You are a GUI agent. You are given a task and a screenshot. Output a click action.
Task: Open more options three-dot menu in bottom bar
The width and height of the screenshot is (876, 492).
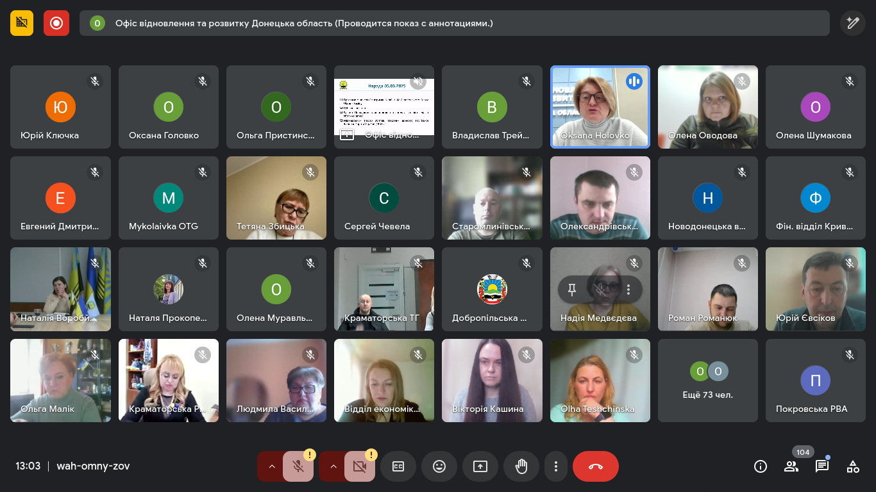coord(556,466)
